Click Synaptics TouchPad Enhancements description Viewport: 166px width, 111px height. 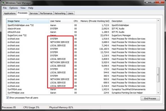point(129,89)
